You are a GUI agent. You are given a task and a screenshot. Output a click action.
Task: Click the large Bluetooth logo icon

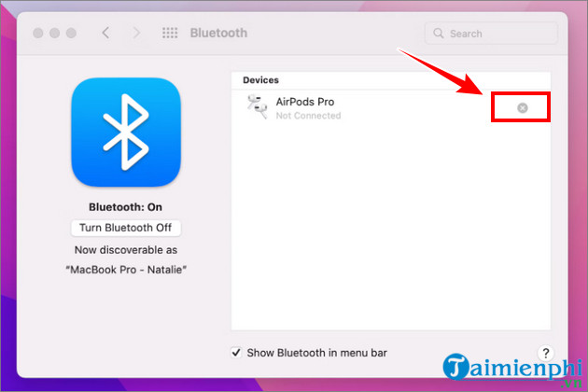point(126,132)
